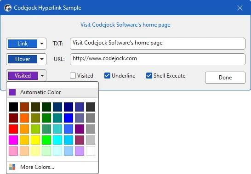
Task: Pick the olive swatch in second row
Action: pos(35,118)
